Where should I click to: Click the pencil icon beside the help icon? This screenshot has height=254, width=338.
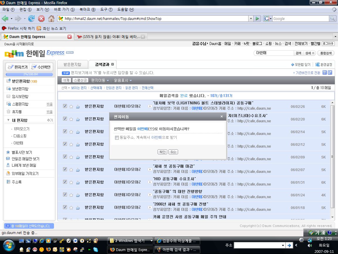pos(330,73)
